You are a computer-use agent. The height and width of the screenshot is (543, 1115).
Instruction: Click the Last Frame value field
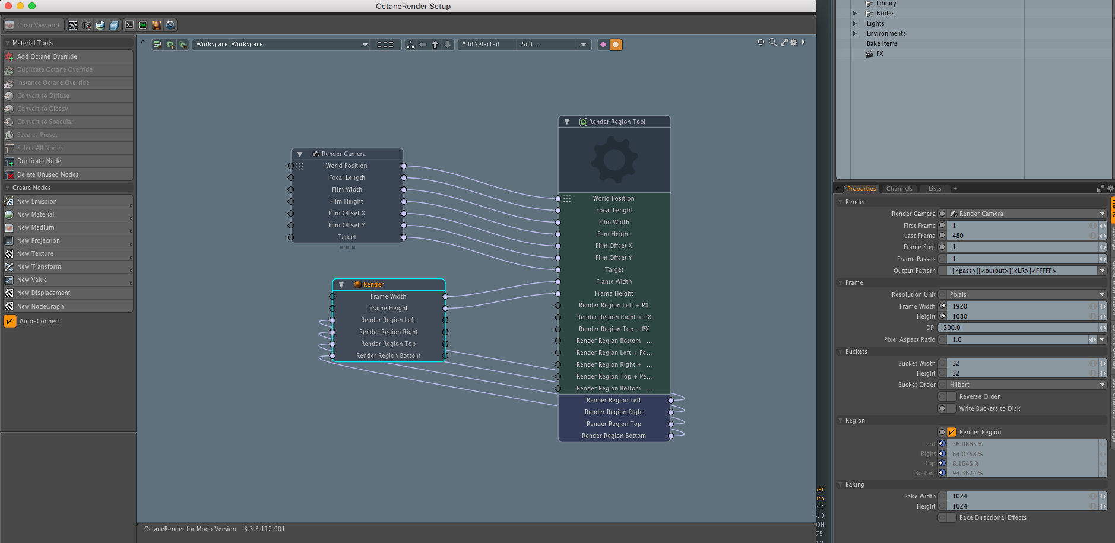coord(1022,236)
